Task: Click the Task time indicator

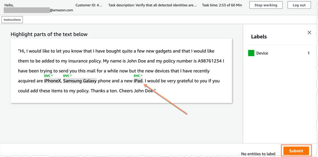Action: point(222,5)
